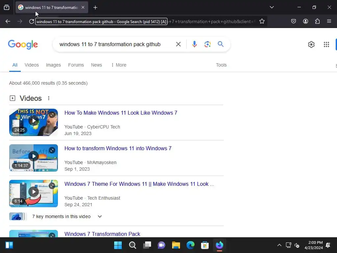Viewport: 337px width, 253px height.
Task: Switch to the Videos results tab
Action: click(32, 65)
